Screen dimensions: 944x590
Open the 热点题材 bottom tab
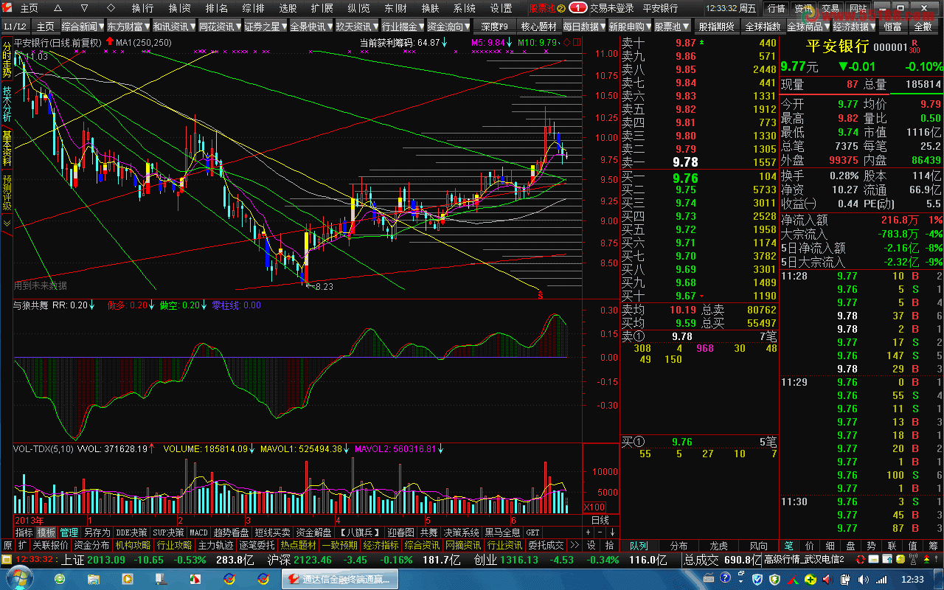tap(299, 546)
